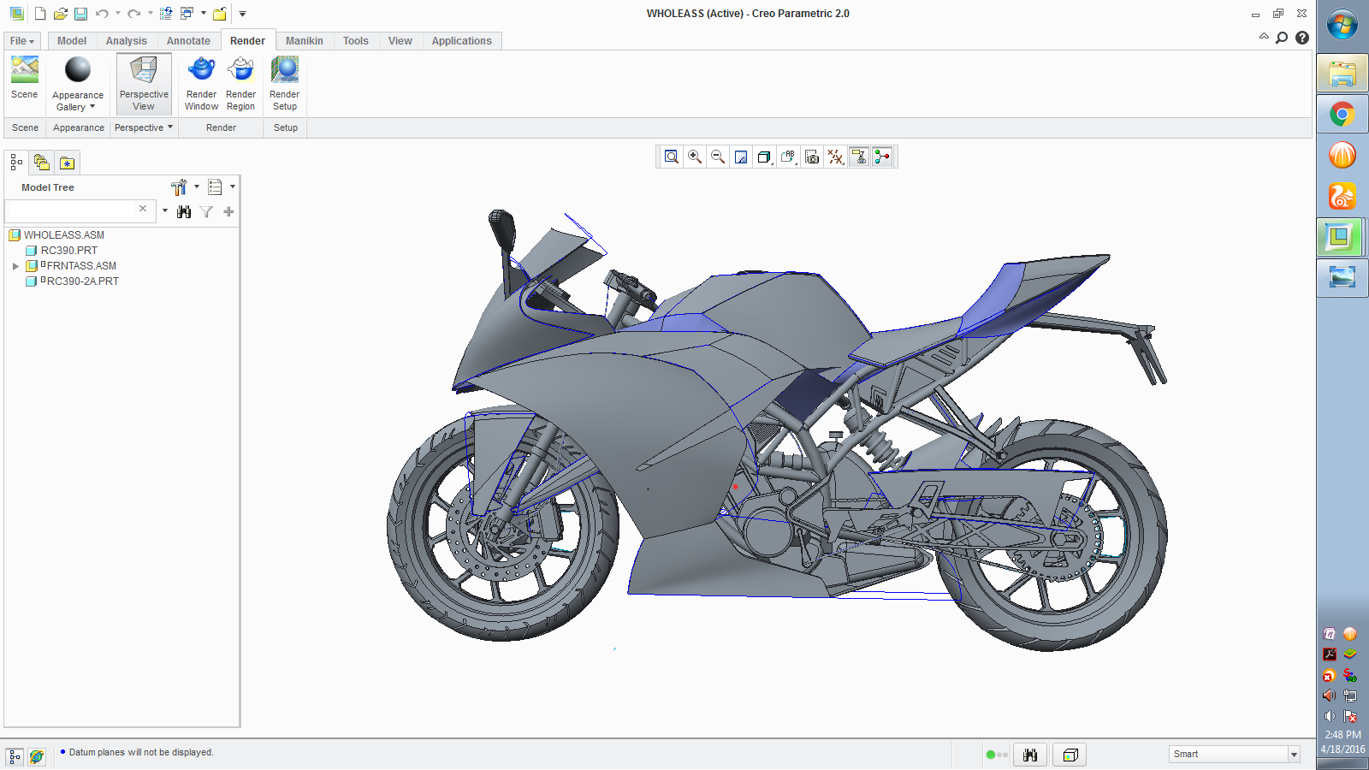Image resolution: width=1369 pixels, height=770 pixels.
Task: Open Saved Orientations list
Action: point(788,157)
